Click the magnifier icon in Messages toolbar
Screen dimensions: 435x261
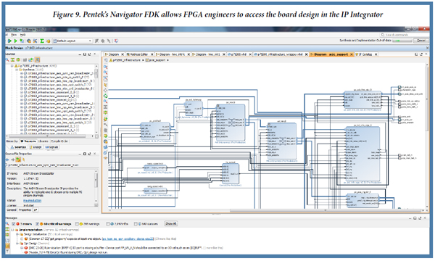(x=7, y=223)
